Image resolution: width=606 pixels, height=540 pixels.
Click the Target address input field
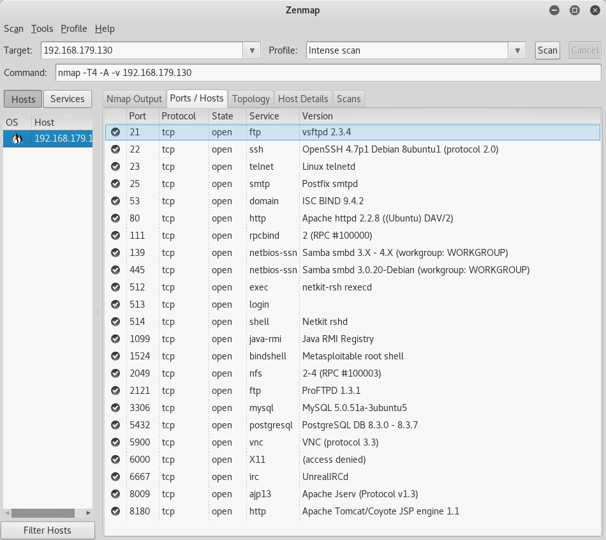tap(142, 50)
